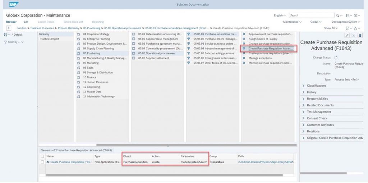Image resolution: width=368 pixels, height=183 pixels.
Task: Select 09 Storage & Distribution row
Action: [x=102, y=73]
